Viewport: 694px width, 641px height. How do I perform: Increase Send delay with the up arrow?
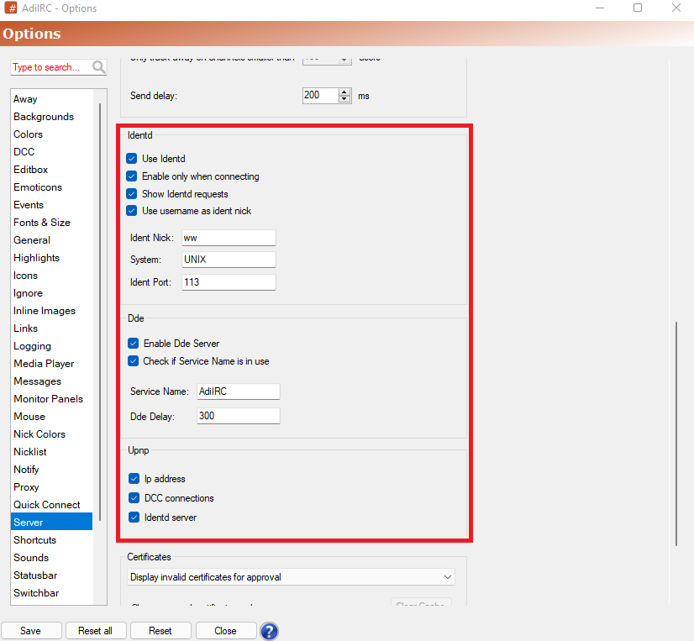(344, 92)
